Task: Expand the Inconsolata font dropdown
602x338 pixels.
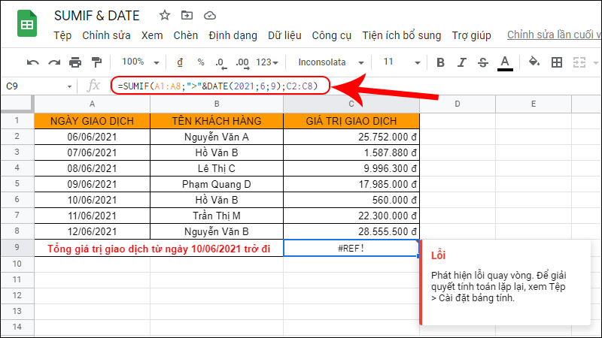Action: pyautogui.click(x=330, y=62)
